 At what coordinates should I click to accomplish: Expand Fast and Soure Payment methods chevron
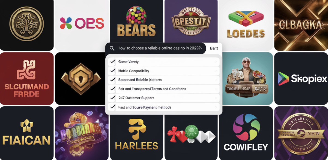[216, 107]
